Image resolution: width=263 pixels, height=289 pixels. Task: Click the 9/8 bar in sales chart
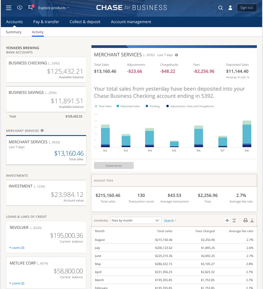[247, 134]
